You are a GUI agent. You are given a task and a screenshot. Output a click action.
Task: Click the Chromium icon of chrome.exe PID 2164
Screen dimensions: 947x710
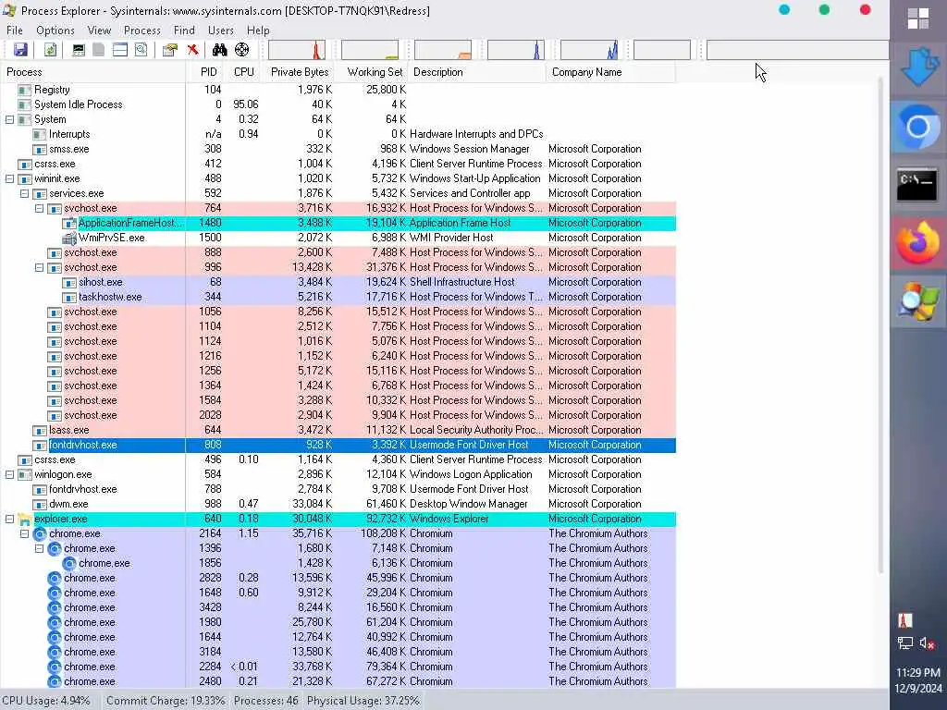point(40,534)
